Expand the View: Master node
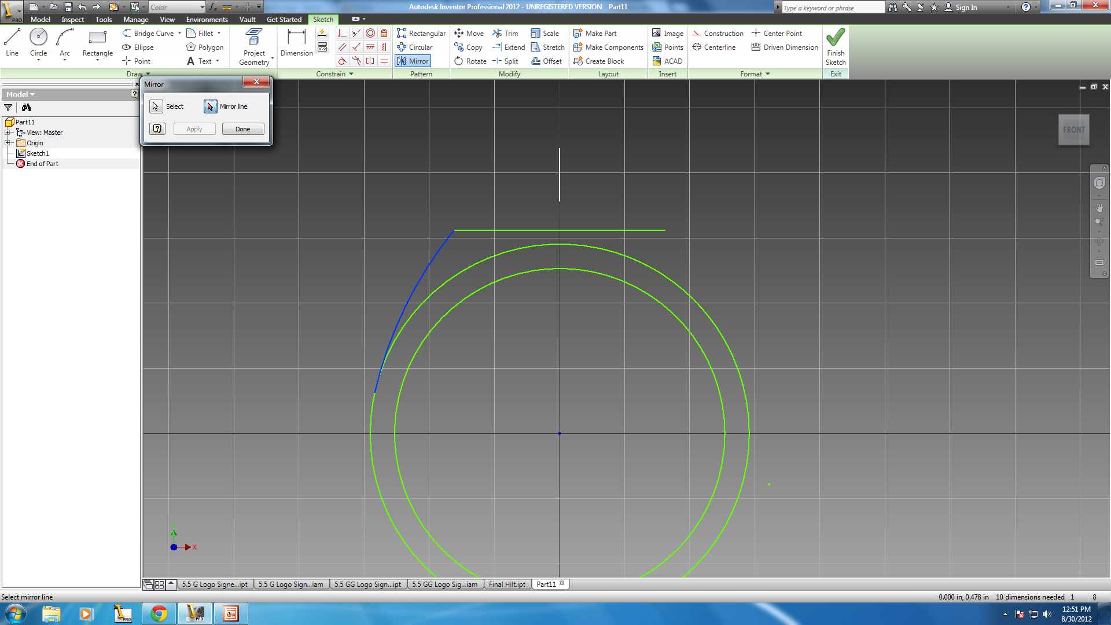This screenshot has width=1111, height=625. click(8, 133)
